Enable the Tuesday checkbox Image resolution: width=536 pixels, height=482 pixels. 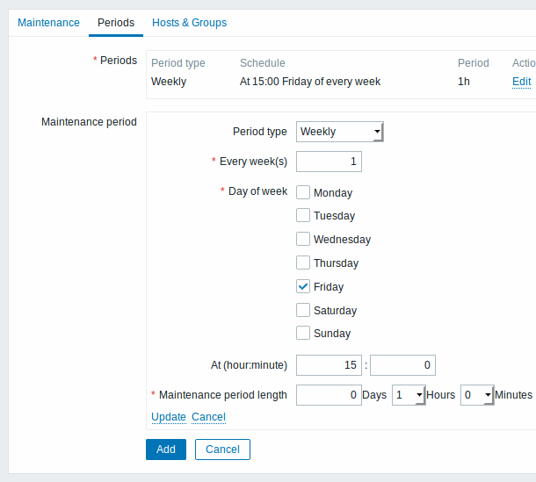tap(303, 215)
